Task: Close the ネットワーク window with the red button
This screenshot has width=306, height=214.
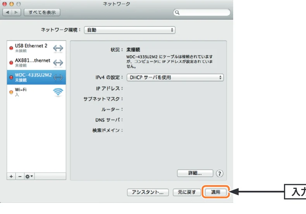Action: pos(5,4)
